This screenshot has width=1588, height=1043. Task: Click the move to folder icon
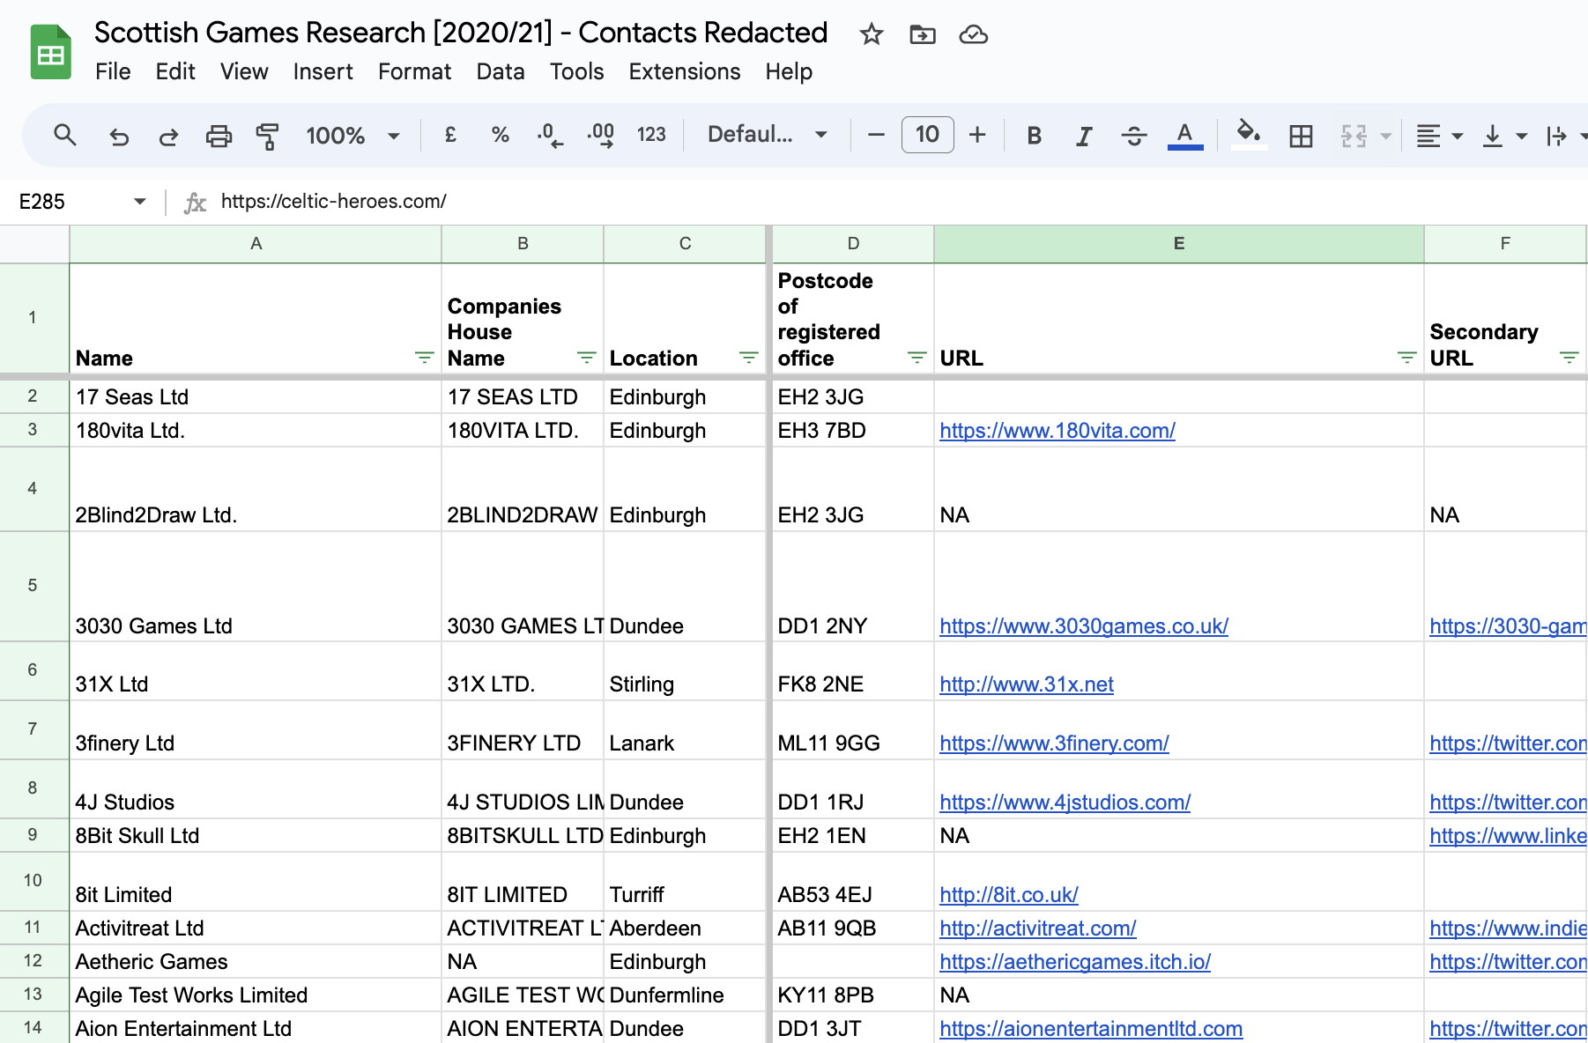(x=923, y=34)
